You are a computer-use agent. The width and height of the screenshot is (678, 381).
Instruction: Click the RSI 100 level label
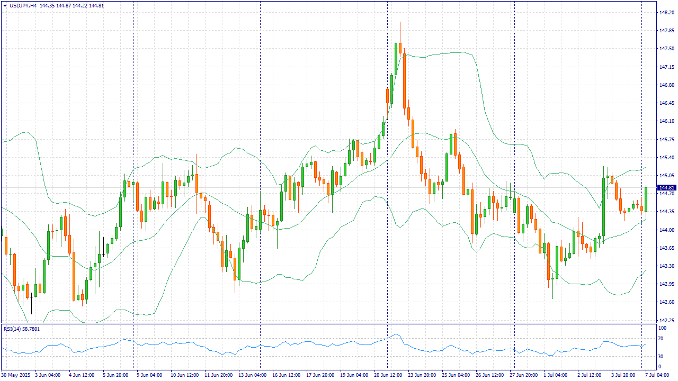pos(662,329)
